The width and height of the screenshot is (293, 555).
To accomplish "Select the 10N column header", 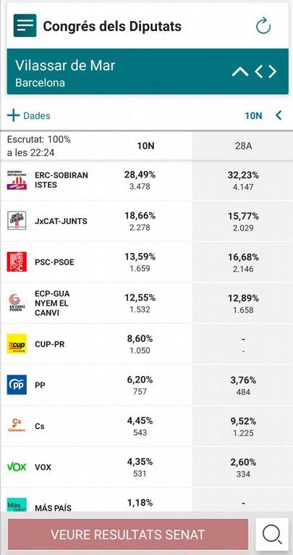I will [x=146, y=146].
